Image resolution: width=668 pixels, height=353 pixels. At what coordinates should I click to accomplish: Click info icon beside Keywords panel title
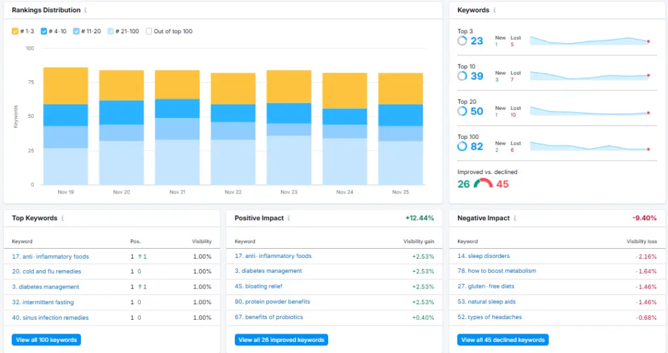click(494, 10)
